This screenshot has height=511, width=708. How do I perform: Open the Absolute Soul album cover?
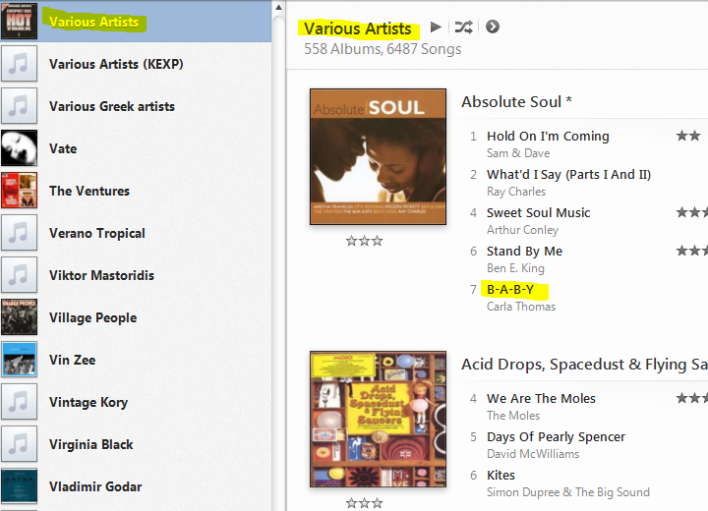[x=378, y=156]
